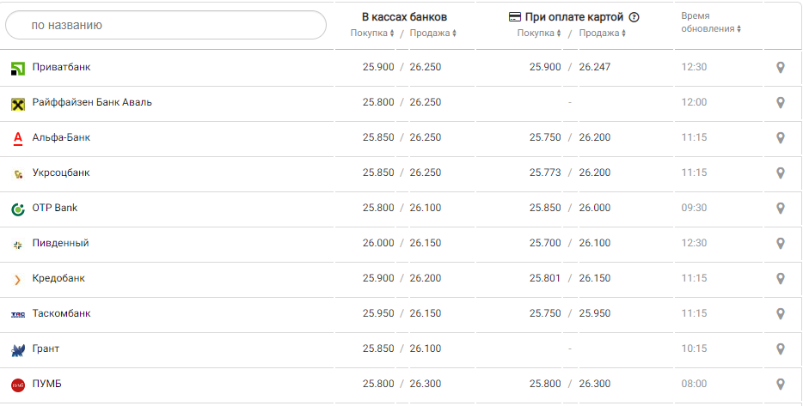Click the search field по названию
The image size is (803, 406).
tap(166, 26)
